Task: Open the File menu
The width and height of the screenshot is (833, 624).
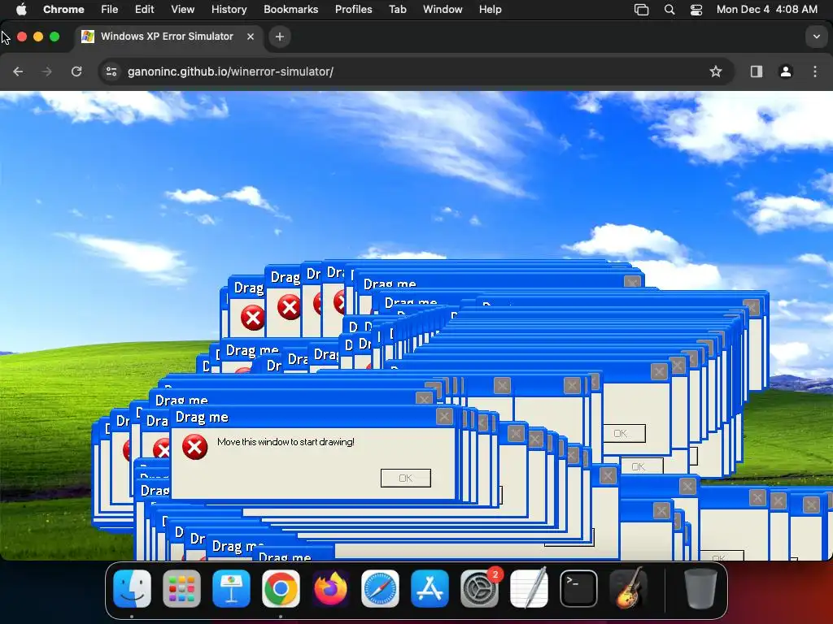Action: pyautogui.click(x=110, y=10)
